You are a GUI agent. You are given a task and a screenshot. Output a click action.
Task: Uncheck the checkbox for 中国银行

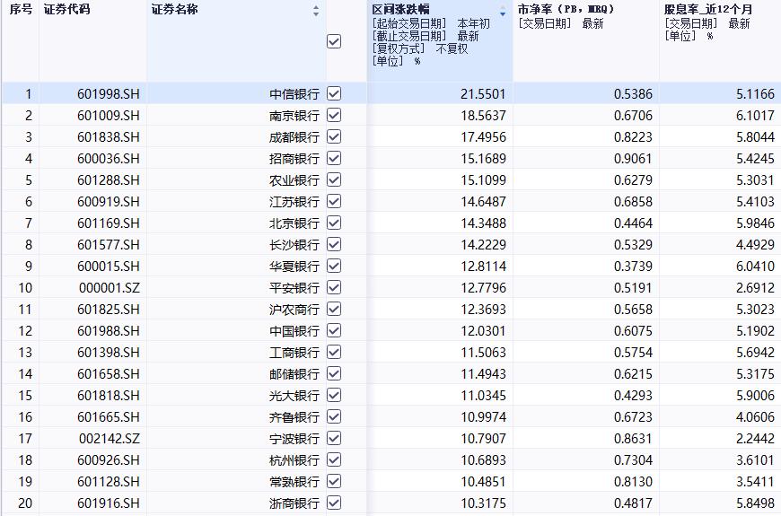334,331
